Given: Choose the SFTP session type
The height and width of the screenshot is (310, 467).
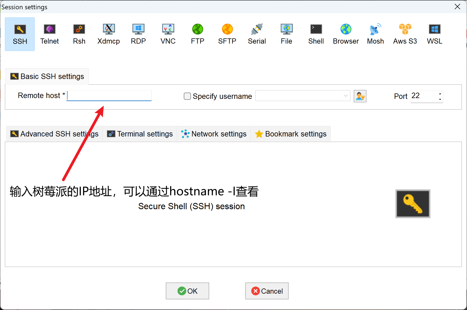Looking at the screenshot, I should (x=227, y=34).
